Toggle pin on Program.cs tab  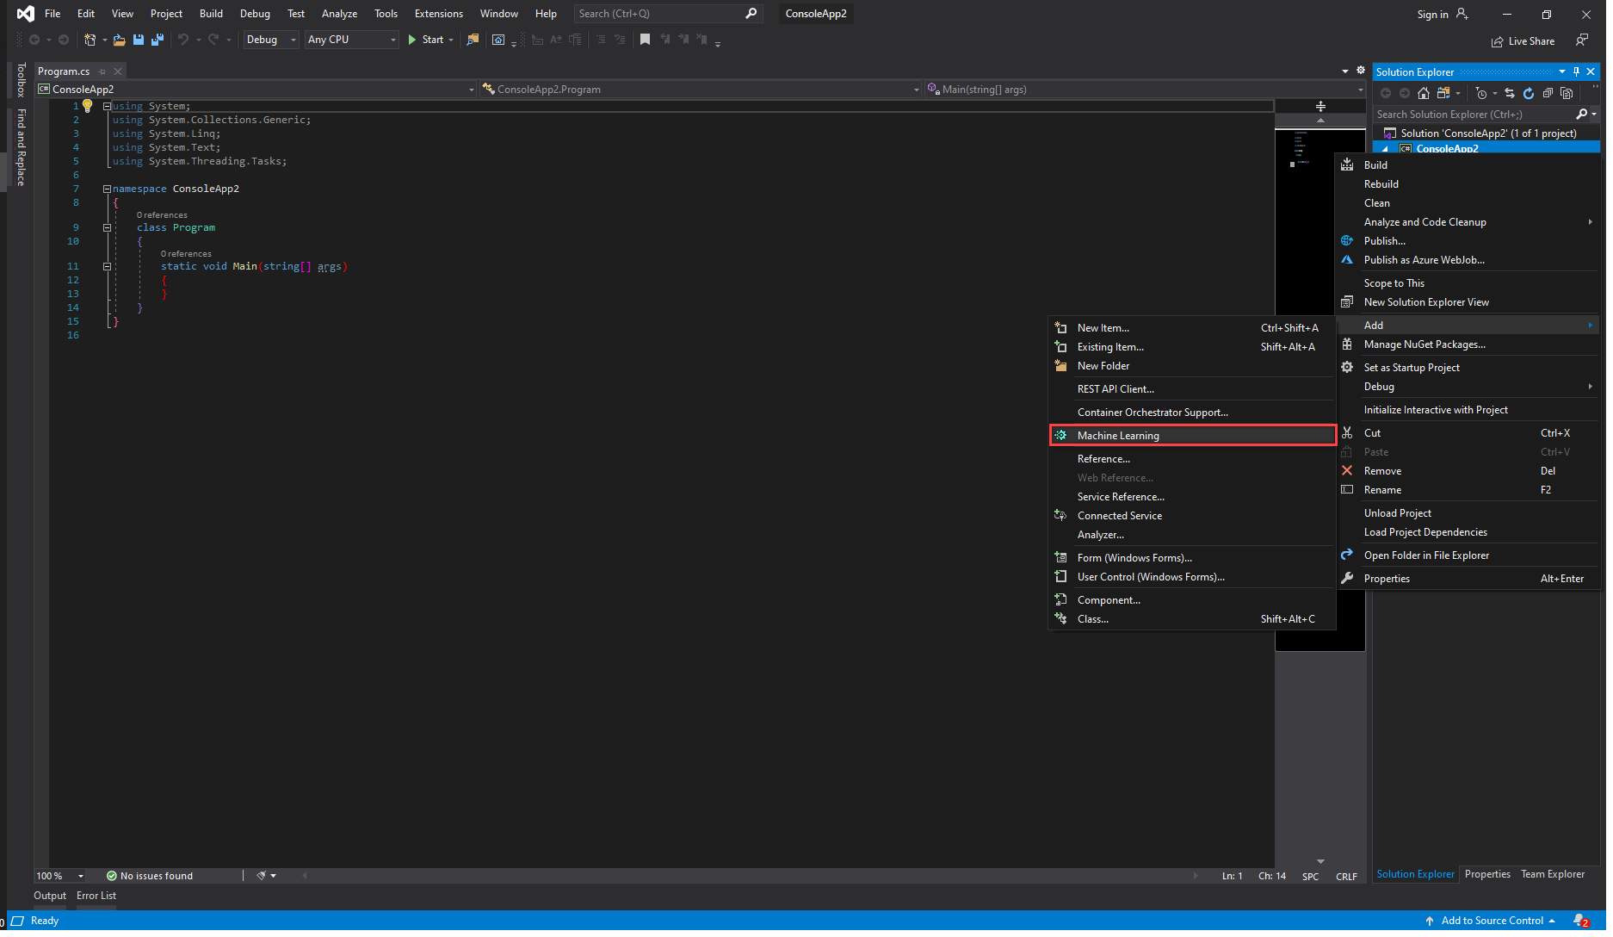point(102,71)
